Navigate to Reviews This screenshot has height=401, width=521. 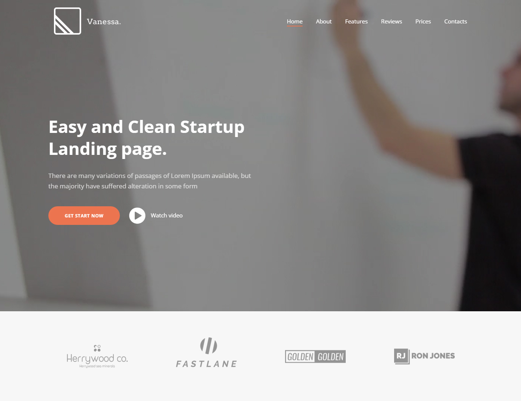pos(391,22)
